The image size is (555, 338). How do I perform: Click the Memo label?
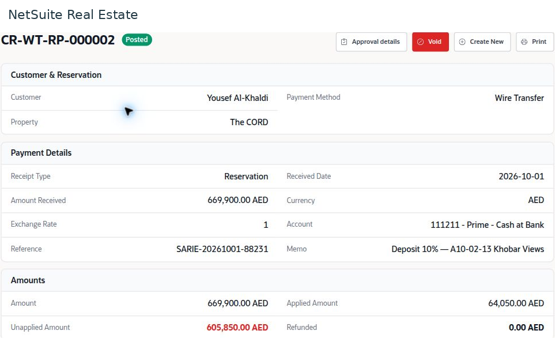[297, 249]
